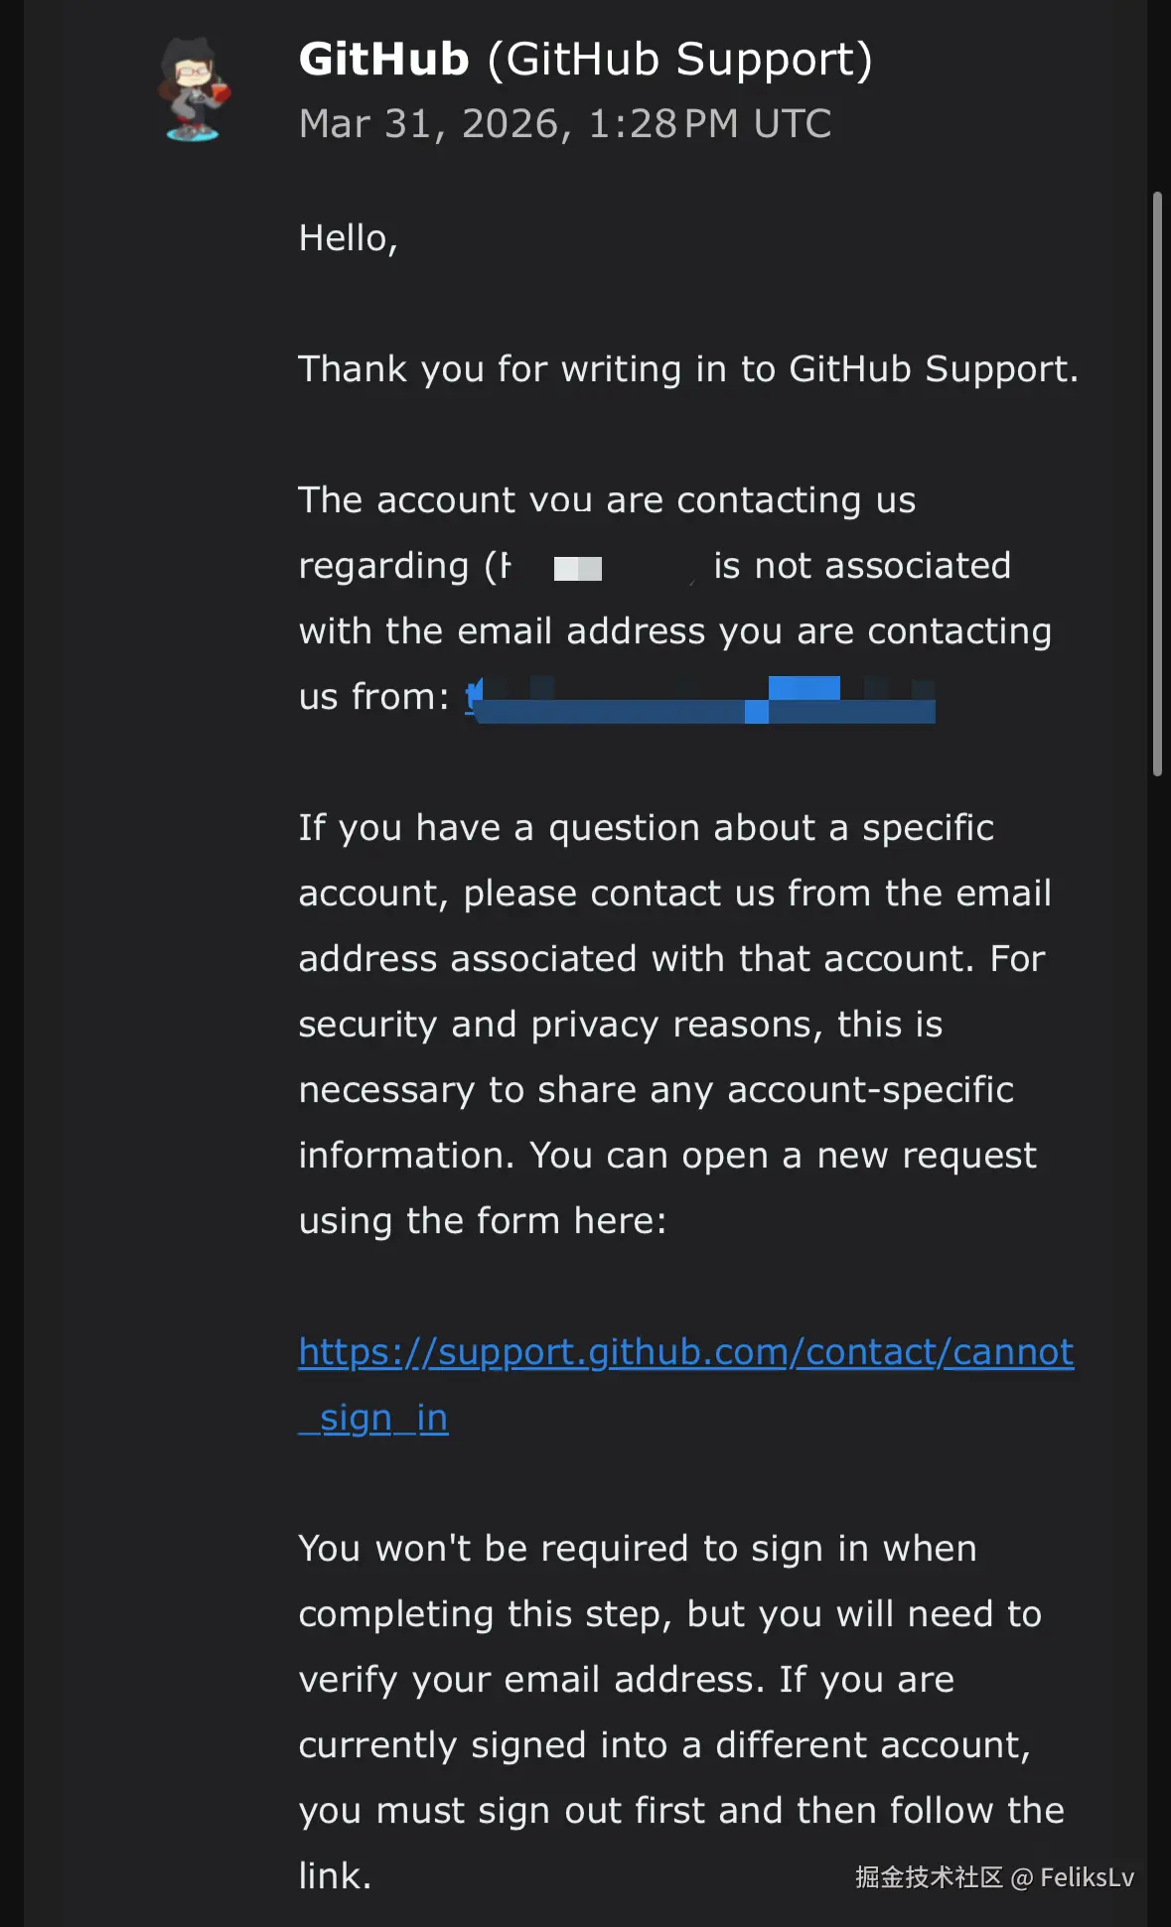Click the bold GitHub sender name
Screen dimensions: 1171x1927
click(383, 60)
